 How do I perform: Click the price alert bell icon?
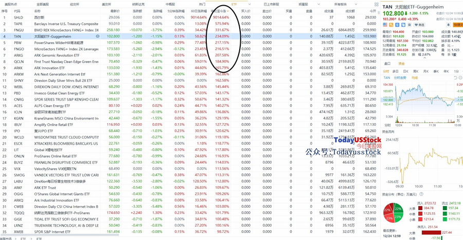tap(449, 25)
